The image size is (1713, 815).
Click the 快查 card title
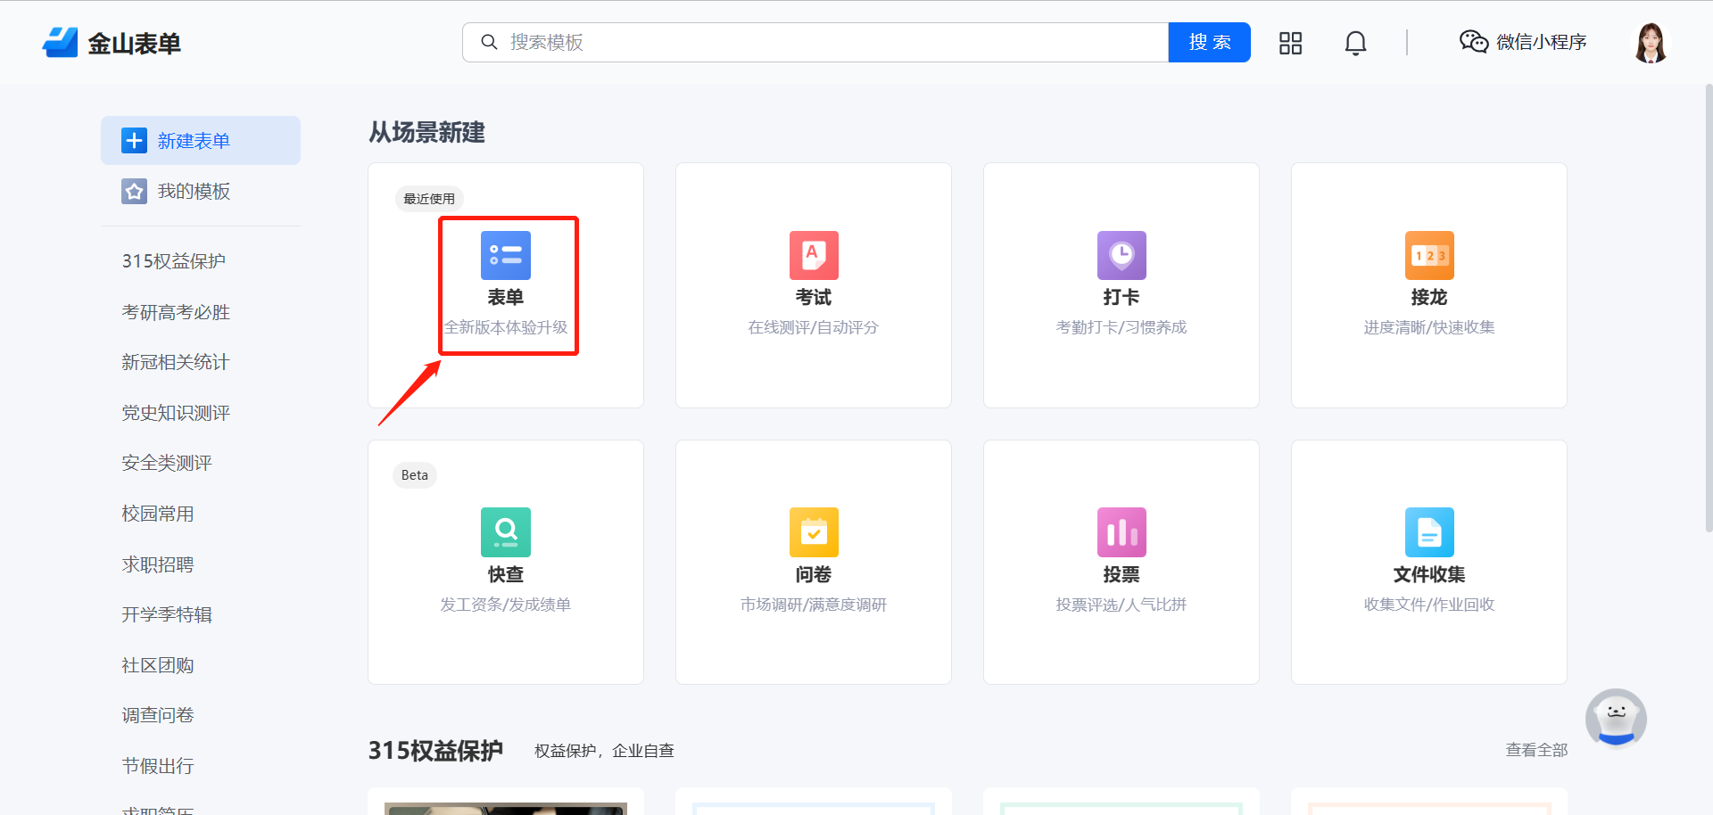506,574
